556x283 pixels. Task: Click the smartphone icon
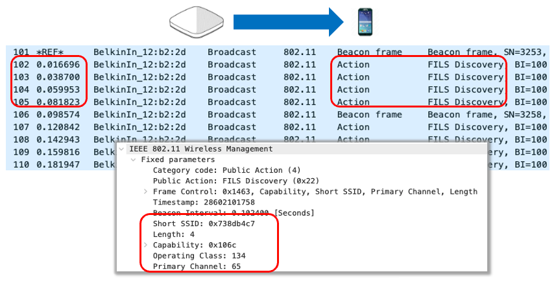pyautogui.click(x=365, y=22)
